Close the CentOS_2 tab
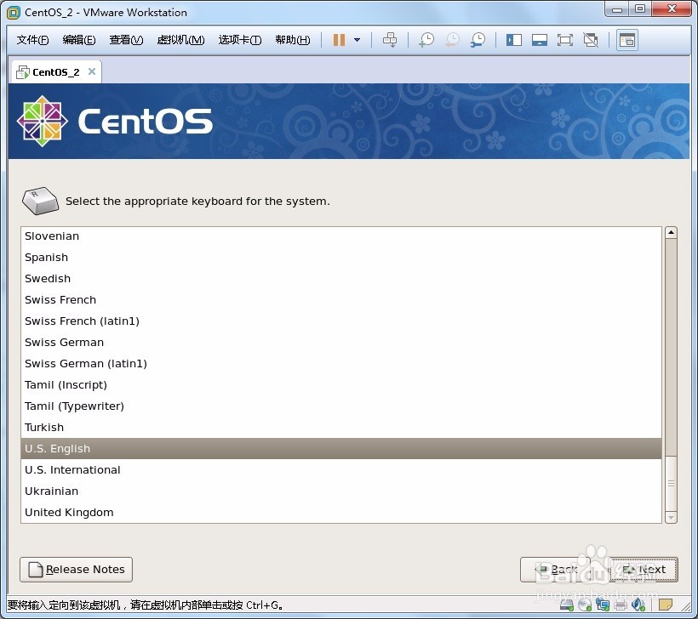The width and height of the screenshot is (698, 619). [92, 71]
